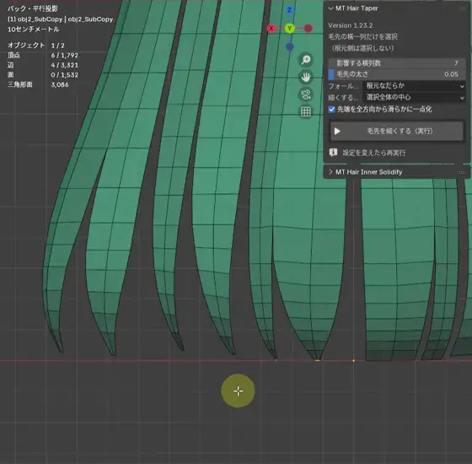
Task: Click the play icon on execute button
Action: tap(337, 132)
